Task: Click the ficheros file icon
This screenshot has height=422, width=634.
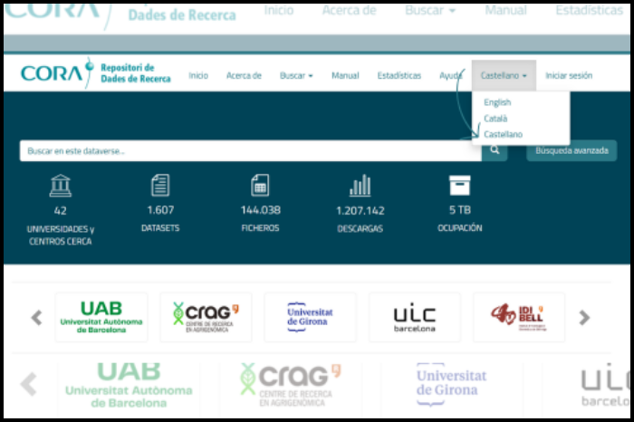Action: tap(260, 186)
